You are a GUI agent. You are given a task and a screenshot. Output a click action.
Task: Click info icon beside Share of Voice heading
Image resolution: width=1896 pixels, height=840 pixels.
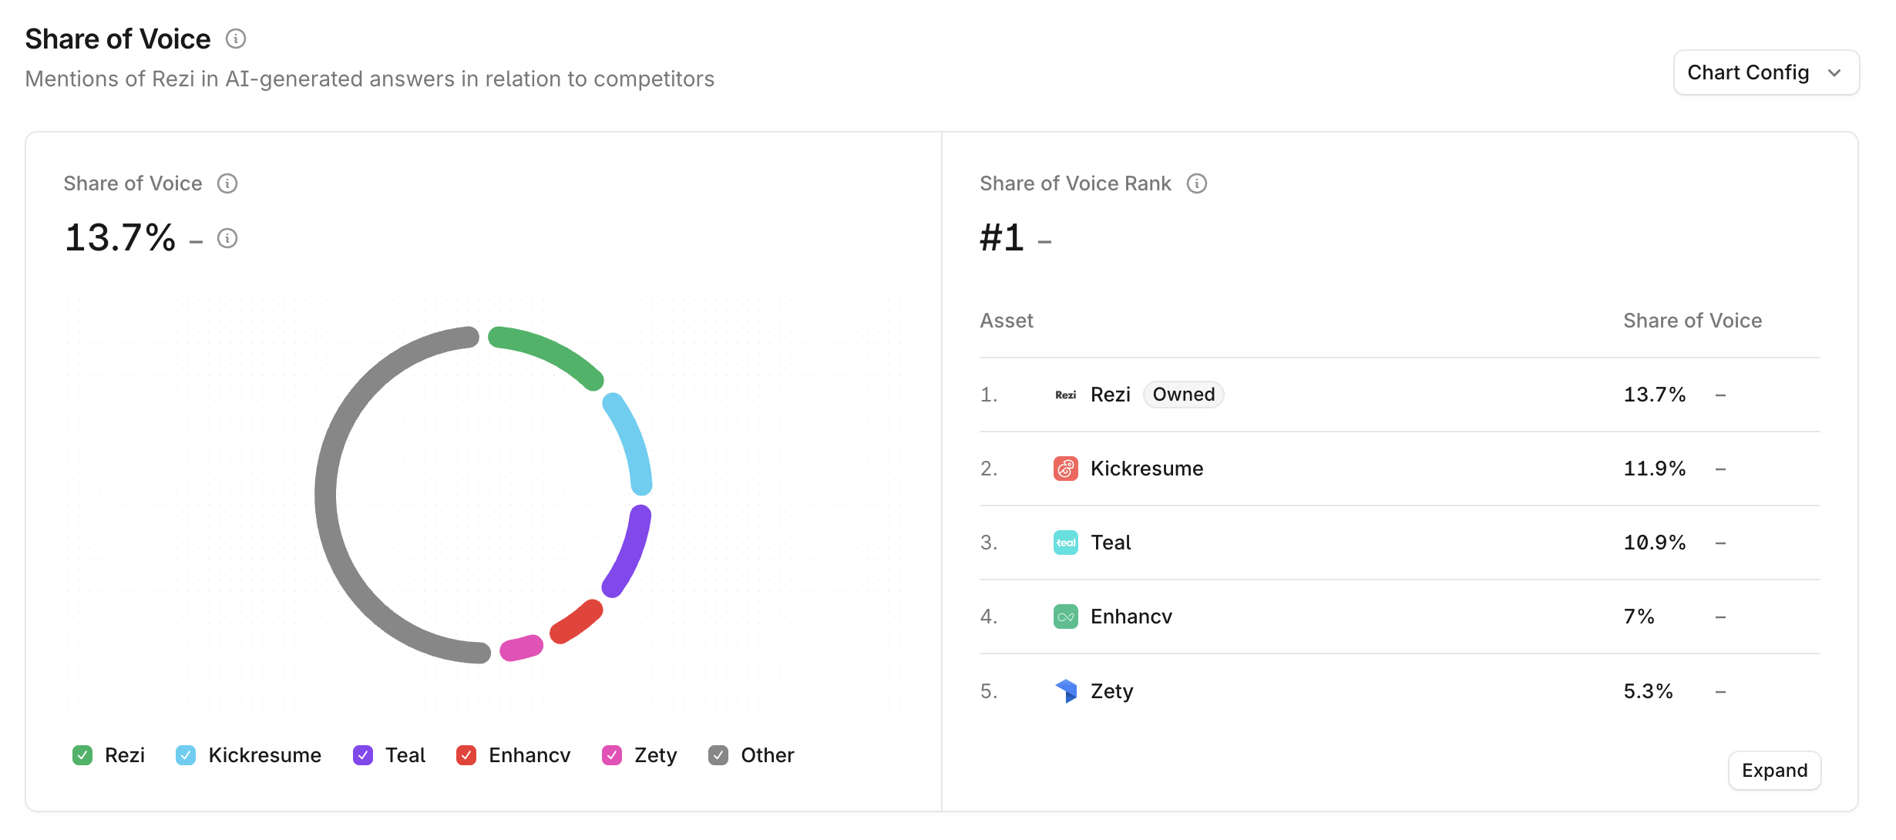(236, 39)
